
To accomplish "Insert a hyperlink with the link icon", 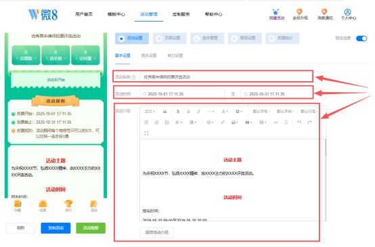I will pyautogui.click(x=223, y=122).
